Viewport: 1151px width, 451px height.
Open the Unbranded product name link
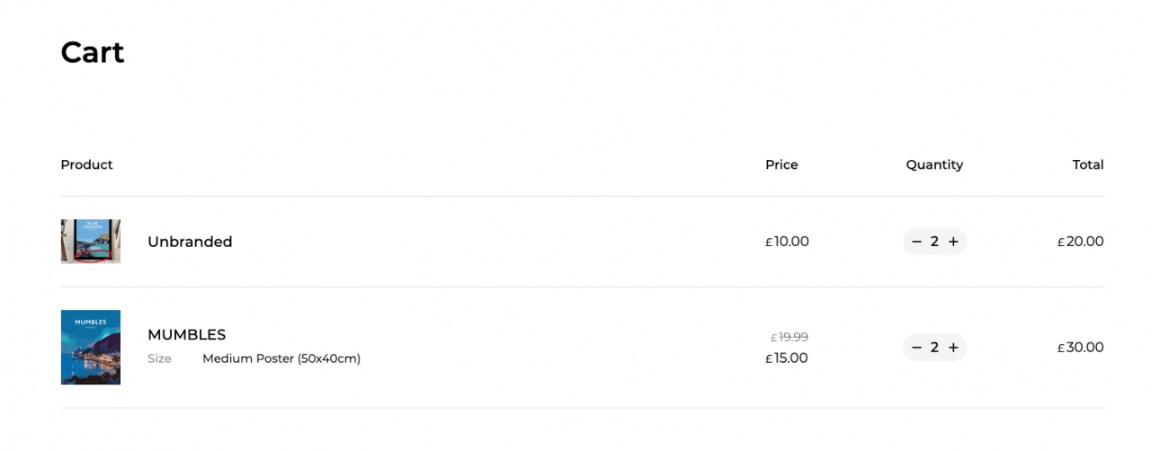(190, 242)
